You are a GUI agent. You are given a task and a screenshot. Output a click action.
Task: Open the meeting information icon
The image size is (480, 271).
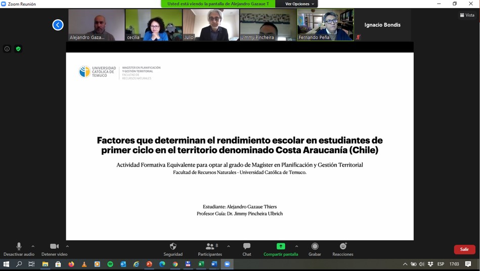[7, 49]
